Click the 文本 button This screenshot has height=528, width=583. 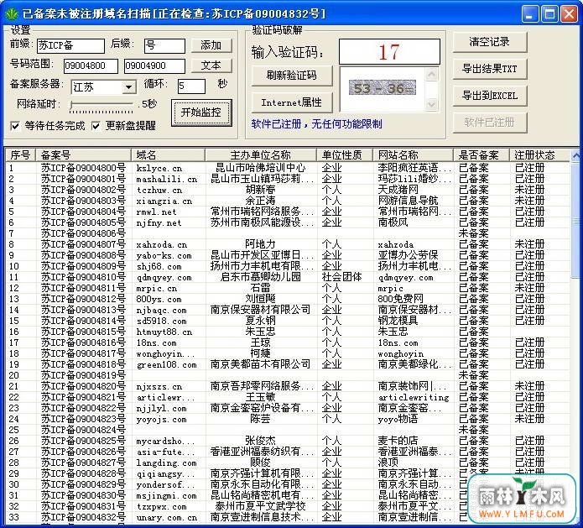pos(211,65)
